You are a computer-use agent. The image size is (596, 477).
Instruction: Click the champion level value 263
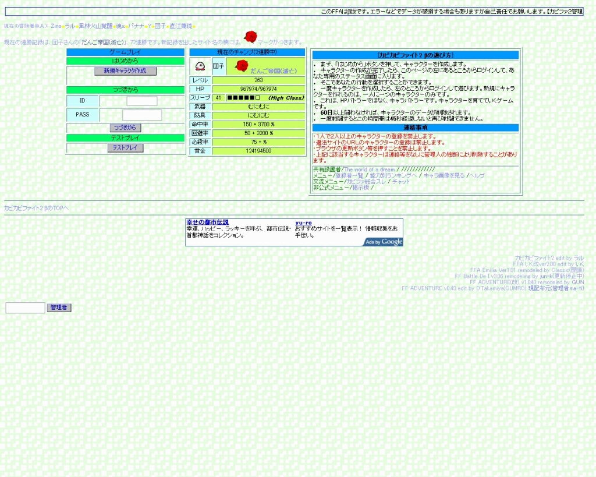258,80
